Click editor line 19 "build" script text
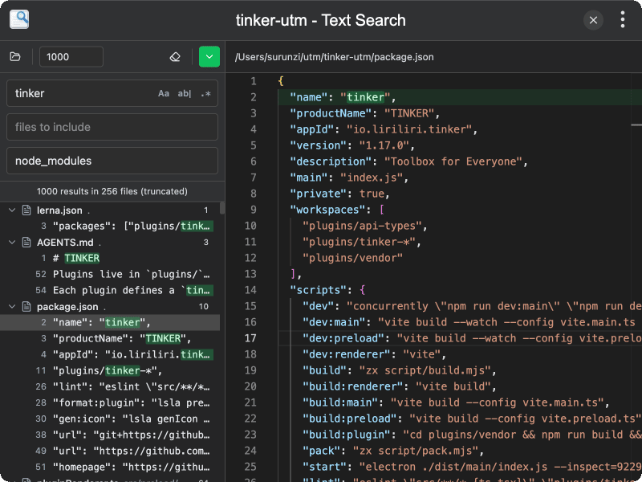This screenshot has height=482, width=642. click(x=399, y=370)
